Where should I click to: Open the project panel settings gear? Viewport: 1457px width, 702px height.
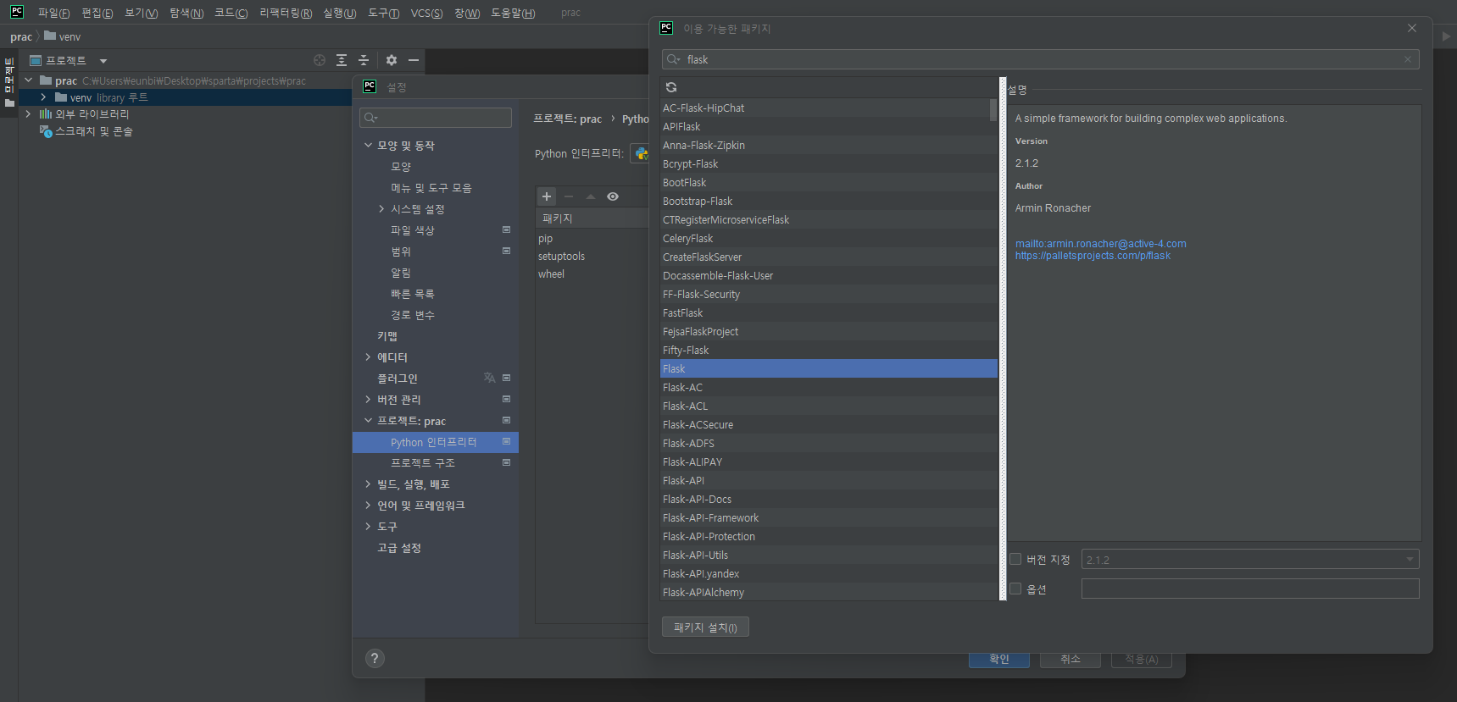point(392,60)
